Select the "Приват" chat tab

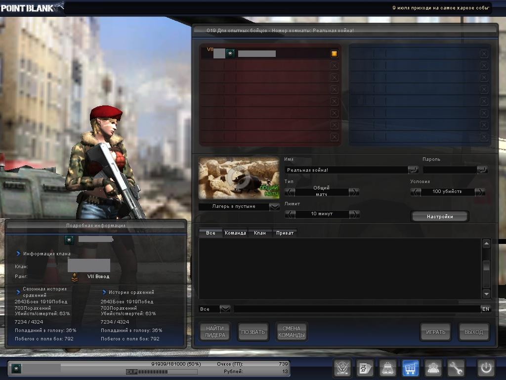point(285,233)
